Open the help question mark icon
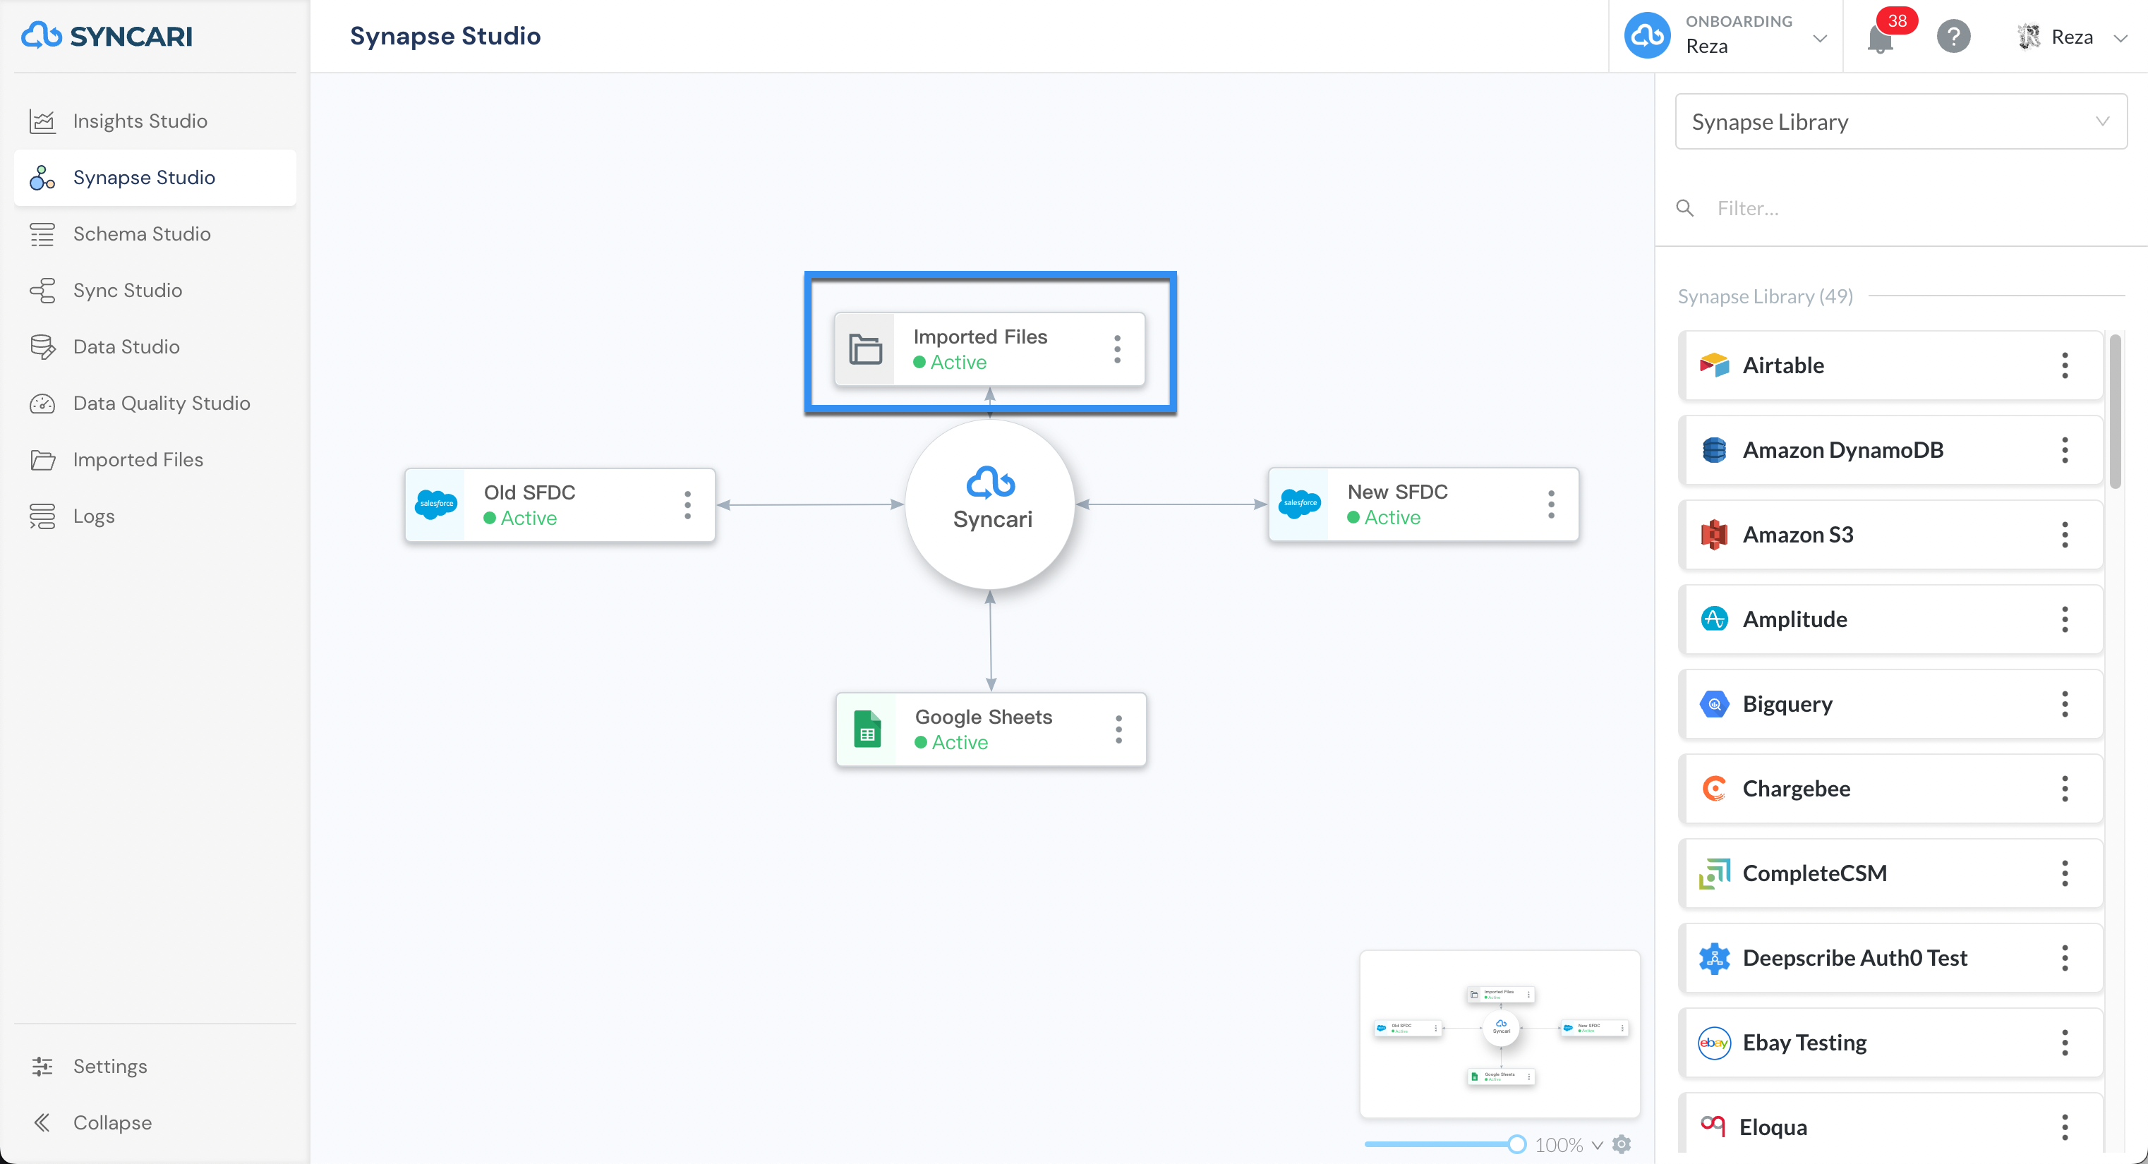 click(x=1953, y=36)
